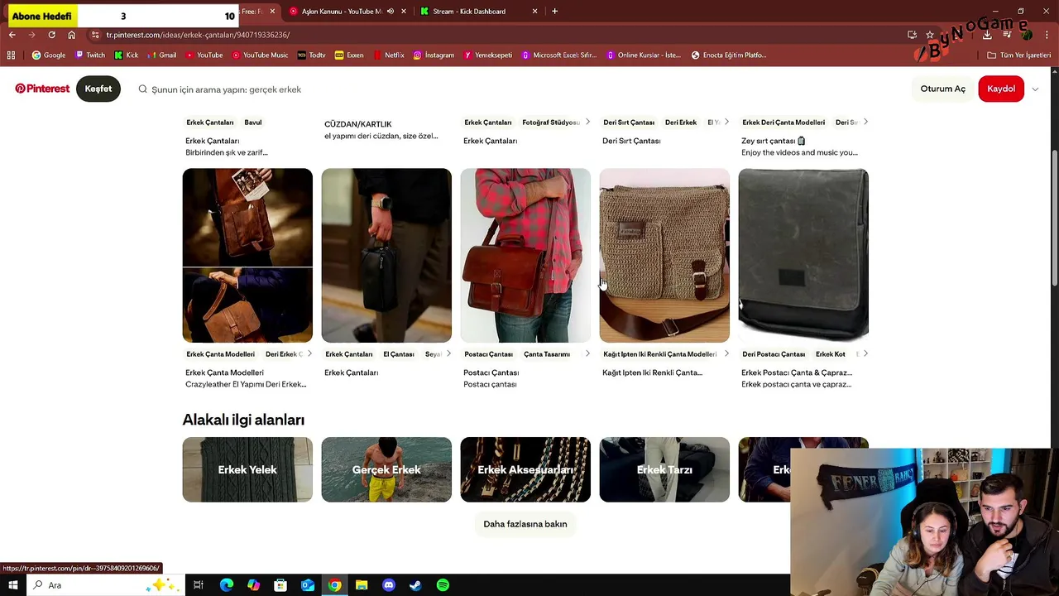The image size is (1059, 596).
Task: Show more tags after Erkek Deri Çanta Modelleri
Action: (x=865, y=122)
